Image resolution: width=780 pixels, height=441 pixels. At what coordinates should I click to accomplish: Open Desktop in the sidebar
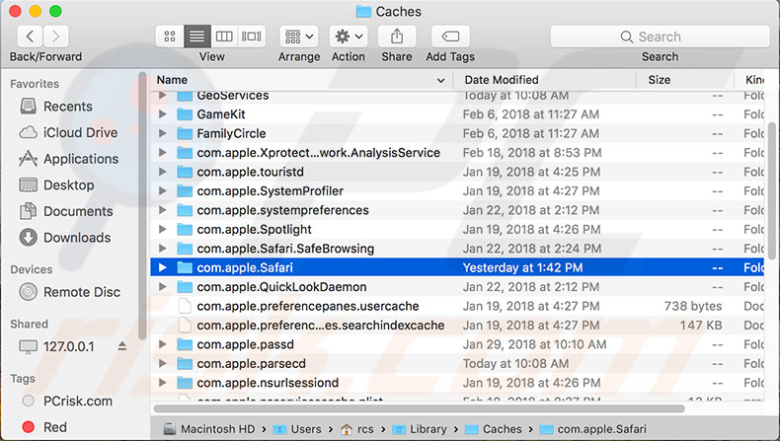56,184
